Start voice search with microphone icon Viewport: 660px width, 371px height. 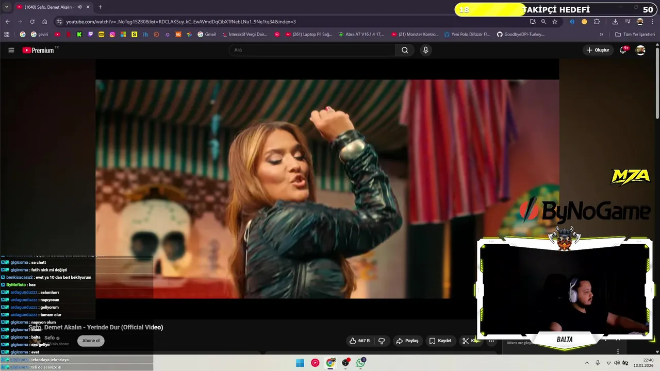point(425,50)
